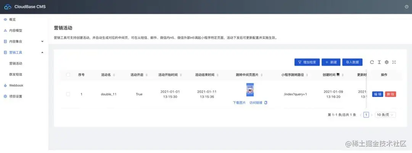This screenshot has height=153, width=412.
Task: Go to next page arrow
Action: click(372, 115)
